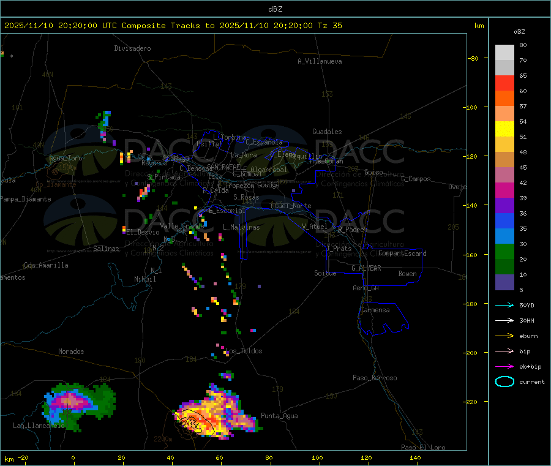551x466 pixels.
Task: Click the yellow eburn arrow legend icon
Action: coord(504,336)
